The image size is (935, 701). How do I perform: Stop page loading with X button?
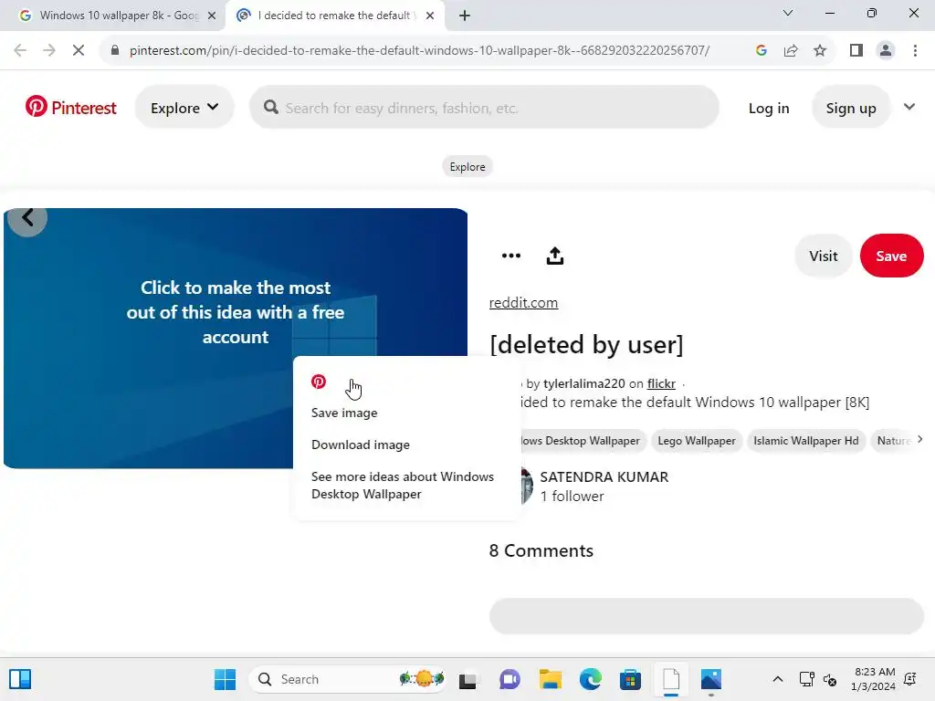click(x=79, y=51)
